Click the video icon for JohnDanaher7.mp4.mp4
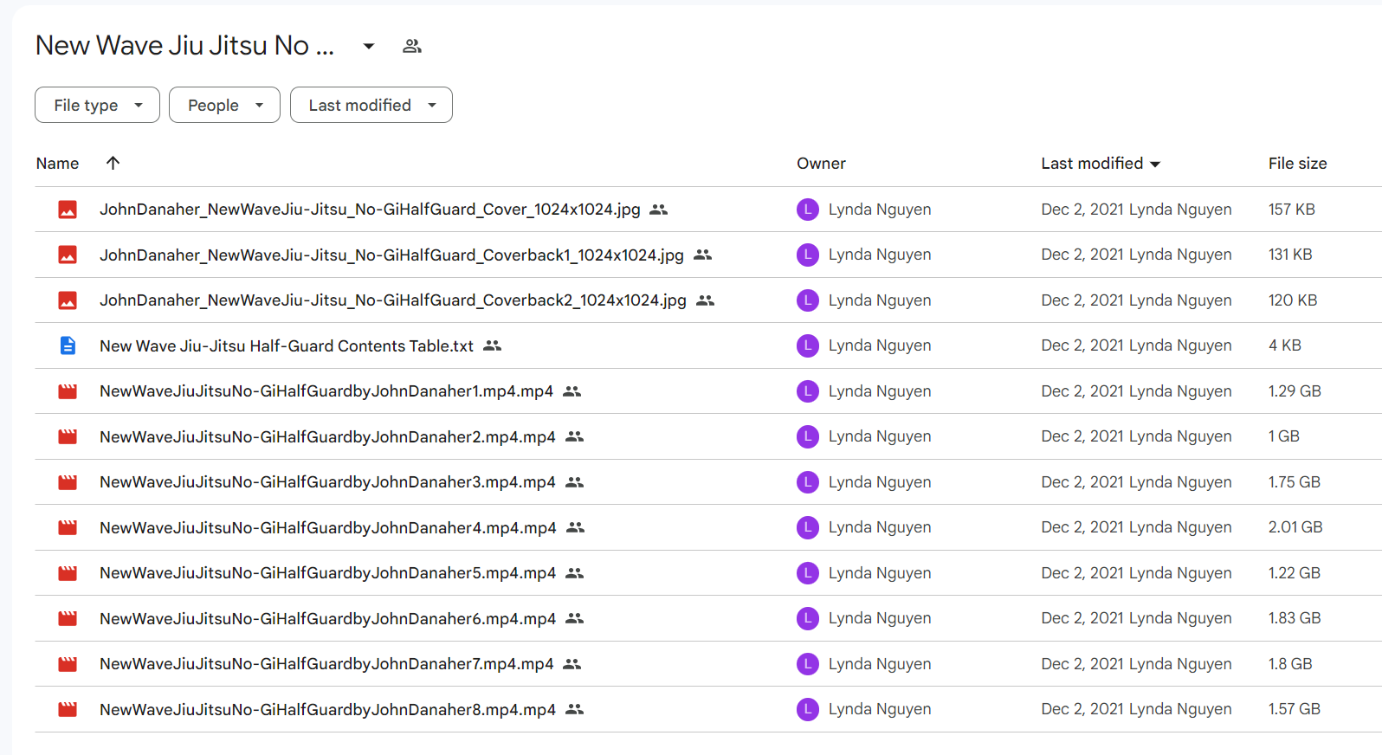This screenshot has height=755, width=1382. [x=68, y=664]
